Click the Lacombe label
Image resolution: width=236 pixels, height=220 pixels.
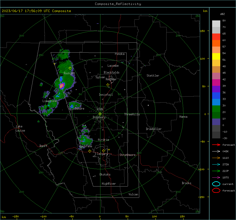(113, 66)
